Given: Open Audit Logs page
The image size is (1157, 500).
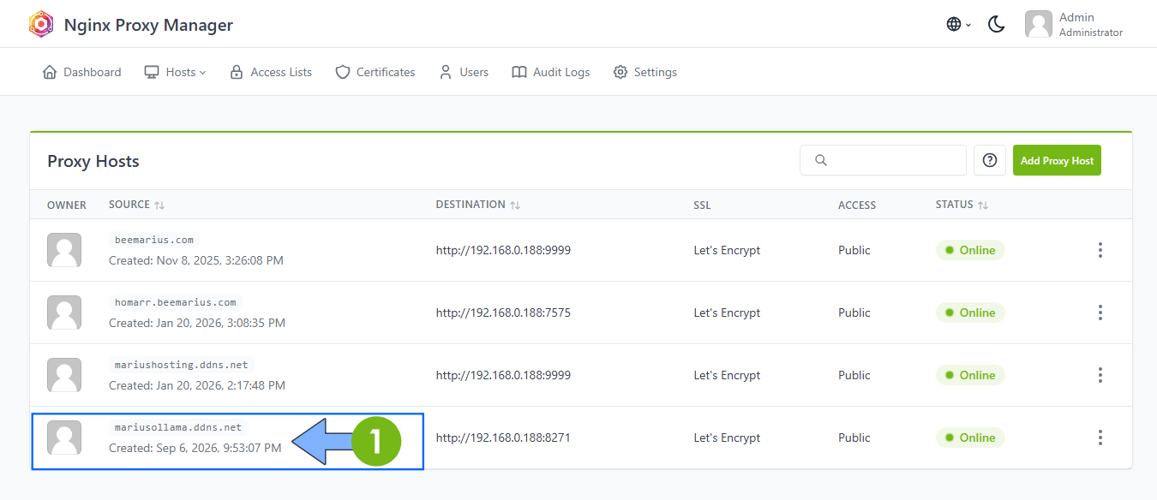Looking at the screenshot, I should tap(551, 72).
